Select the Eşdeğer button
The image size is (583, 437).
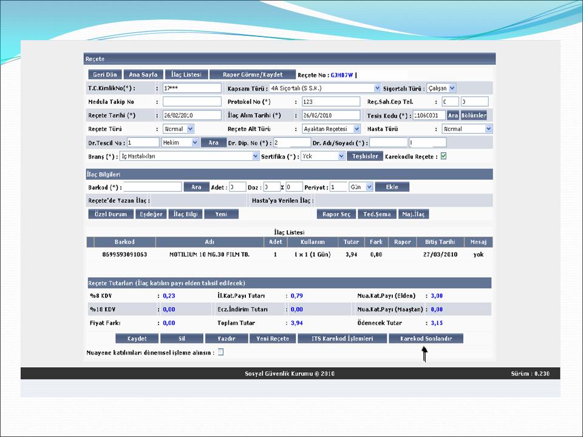151,214
